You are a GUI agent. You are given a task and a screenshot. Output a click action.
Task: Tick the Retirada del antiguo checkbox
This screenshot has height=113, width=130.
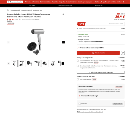coord(77,79)
